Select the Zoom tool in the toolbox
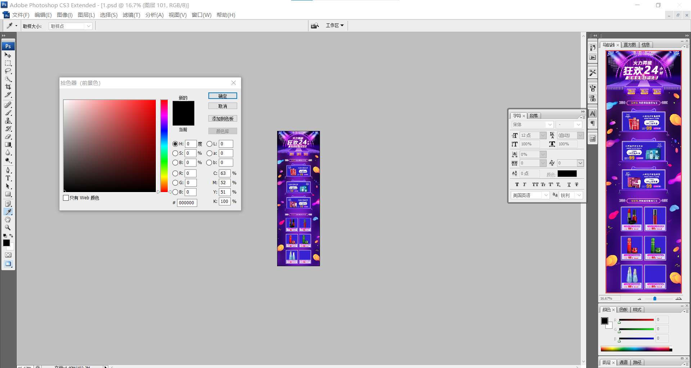This screenshot has width=691, height=368. [8, 227]
